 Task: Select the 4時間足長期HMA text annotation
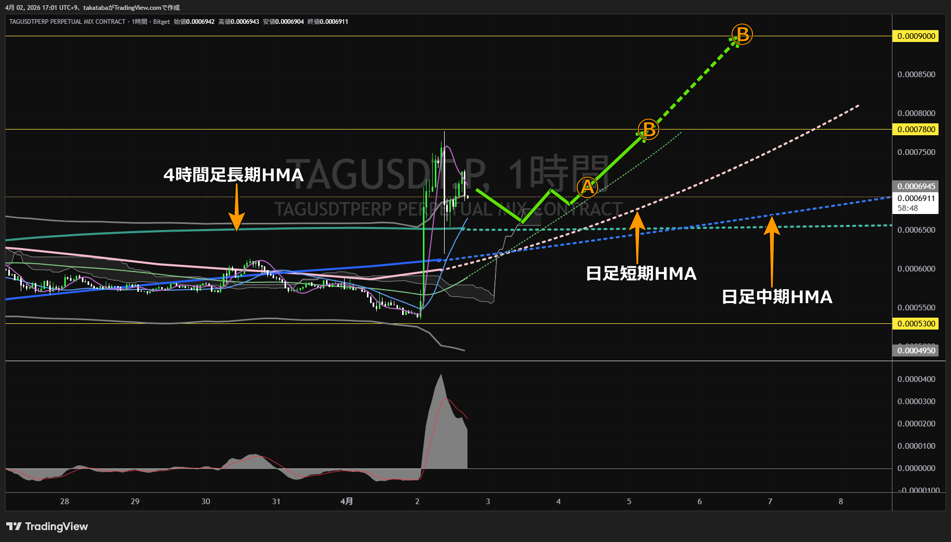coord(233,175)
